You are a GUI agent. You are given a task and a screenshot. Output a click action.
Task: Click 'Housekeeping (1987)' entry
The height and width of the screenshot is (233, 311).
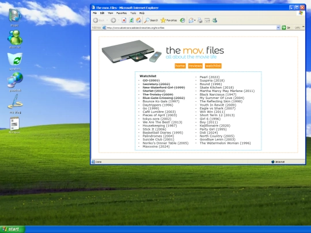[x=160, y=125]
